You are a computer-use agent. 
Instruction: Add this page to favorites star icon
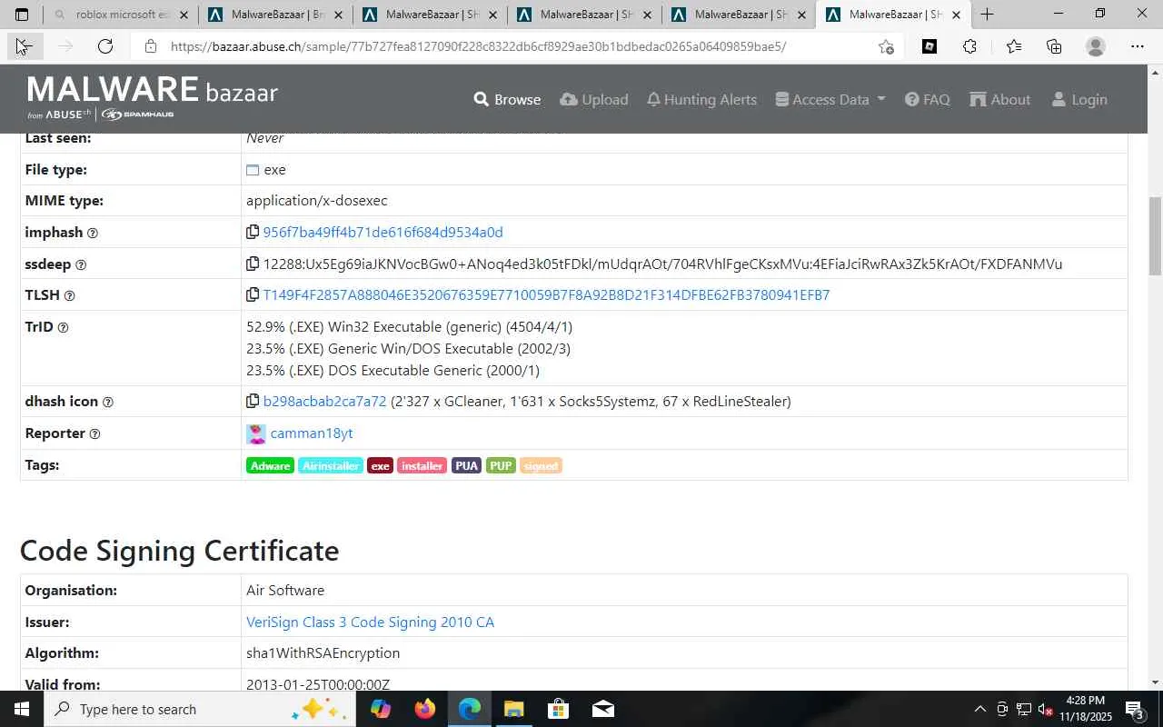pos(886,46)
